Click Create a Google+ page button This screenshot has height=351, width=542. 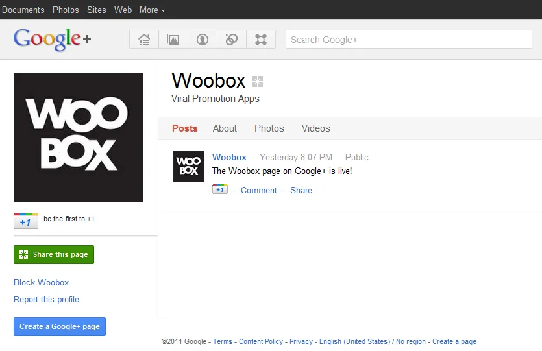pos(60,326)
